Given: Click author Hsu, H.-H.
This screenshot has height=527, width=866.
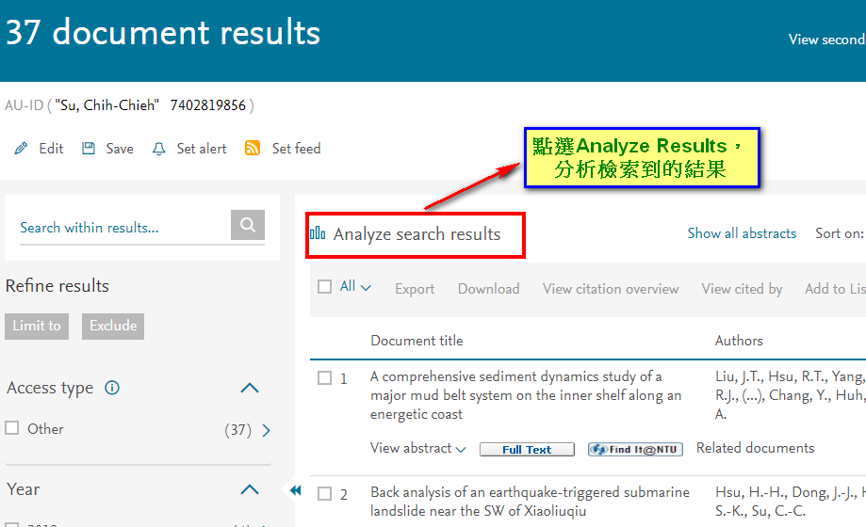Looking at the screenshot, I should click(x=751, y=492).
